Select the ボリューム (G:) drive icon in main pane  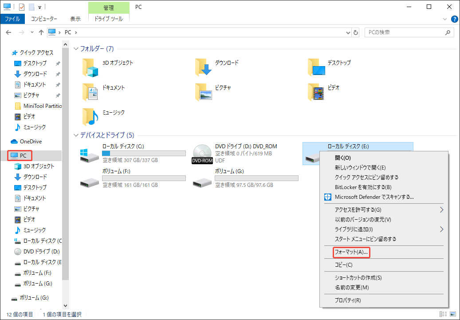coord(202,182)
